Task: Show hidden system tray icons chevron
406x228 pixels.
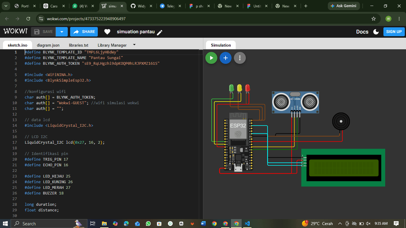Action: click(340, 224)
